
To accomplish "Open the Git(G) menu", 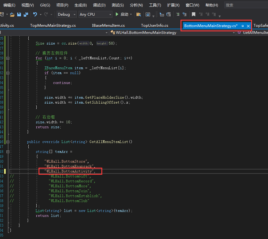I will click(x=45, y=5).
